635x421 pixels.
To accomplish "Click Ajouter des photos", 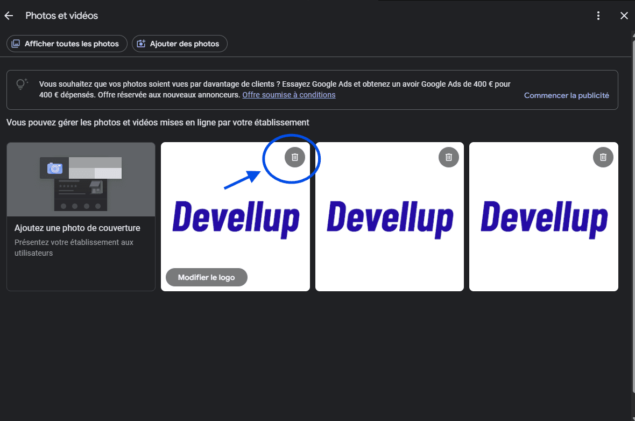I will tap(179, 44).
